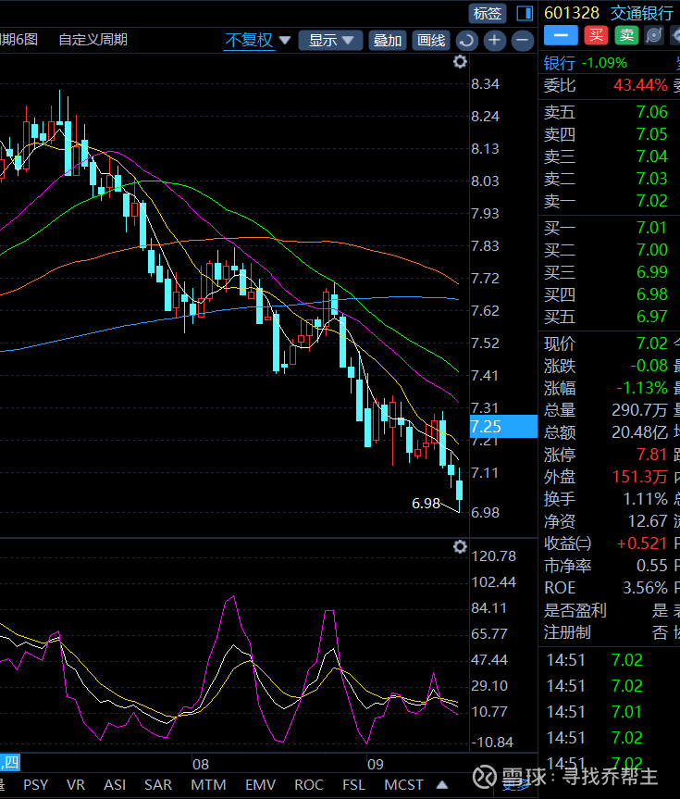Viewport: 680px width, 799px height.
Task: Click stock code 601328
Action: (572, 13)
